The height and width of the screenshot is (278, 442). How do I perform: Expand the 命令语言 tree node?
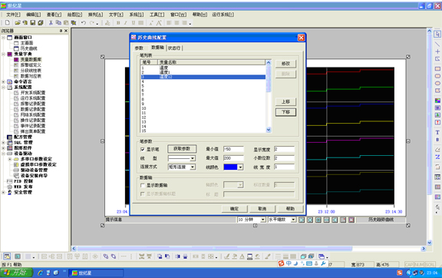click(3, 81)
